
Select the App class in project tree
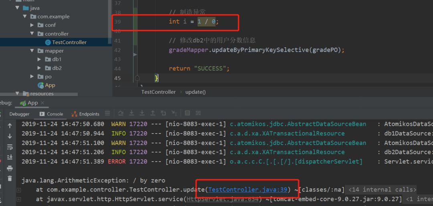point(50,85)
